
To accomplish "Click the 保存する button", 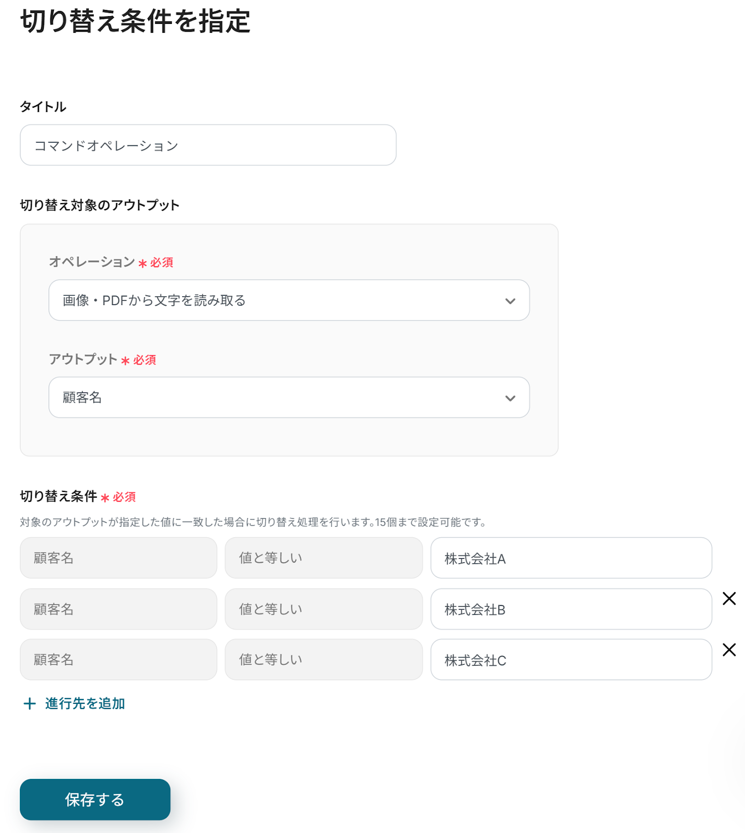I will (95, 800).
